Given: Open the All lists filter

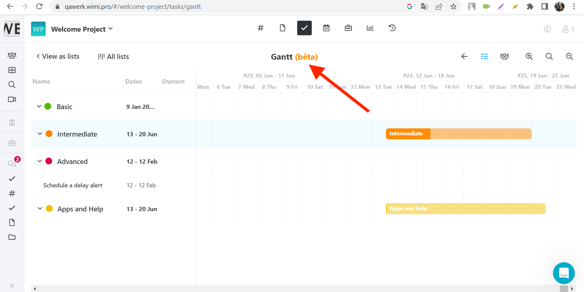Looking at the screenshot, I should 114,57.
